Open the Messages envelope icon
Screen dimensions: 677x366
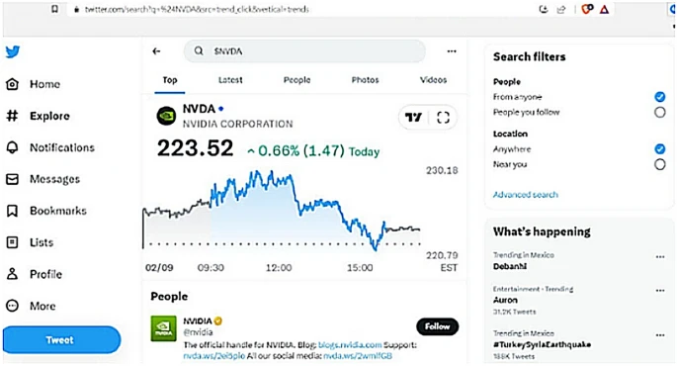click(x=13, y=179)
